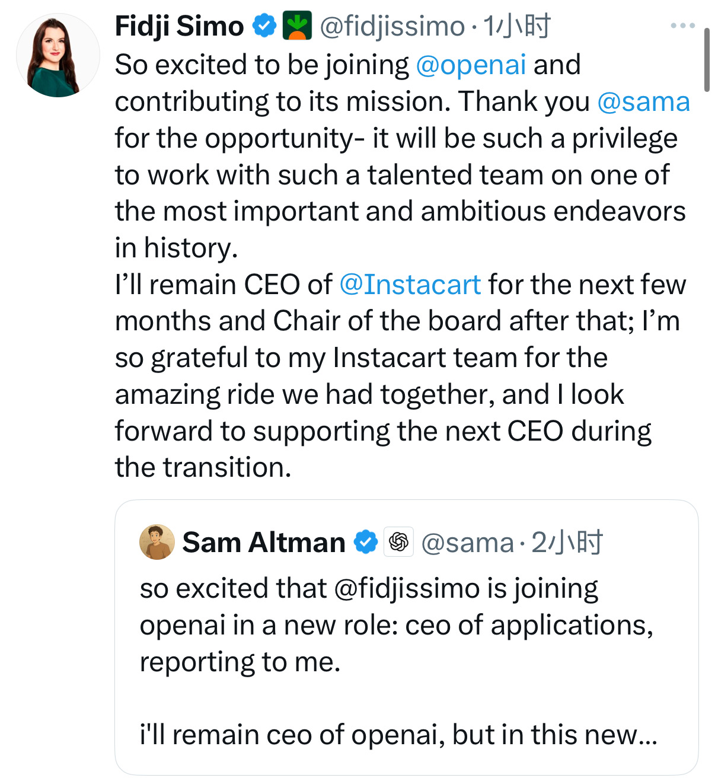This screenshot has width=715, height=778.
Task: Follow the @Instacart mention link
Action: point(410,285)
